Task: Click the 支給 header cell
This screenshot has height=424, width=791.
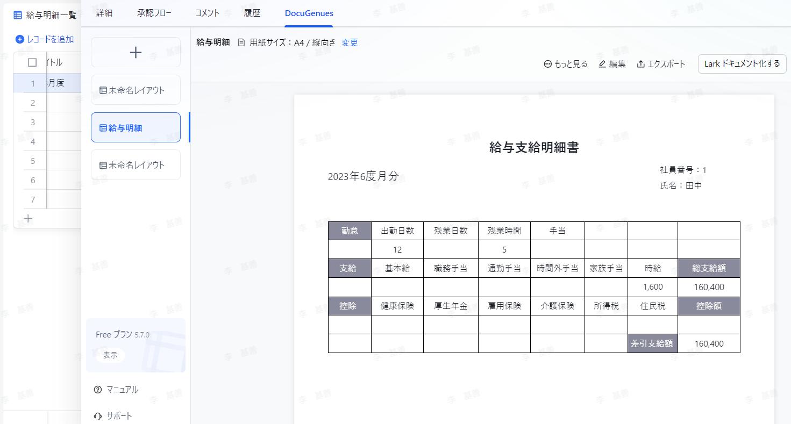Action: (x=350, y=268)
